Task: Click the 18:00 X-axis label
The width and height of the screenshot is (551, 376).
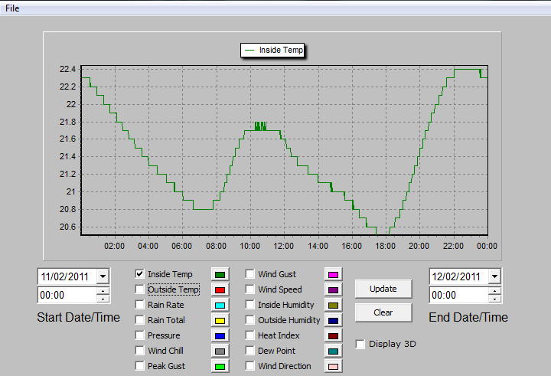Action: coord(385,246)
